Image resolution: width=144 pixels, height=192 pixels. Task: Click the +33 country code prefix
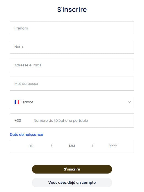point(18,120)
